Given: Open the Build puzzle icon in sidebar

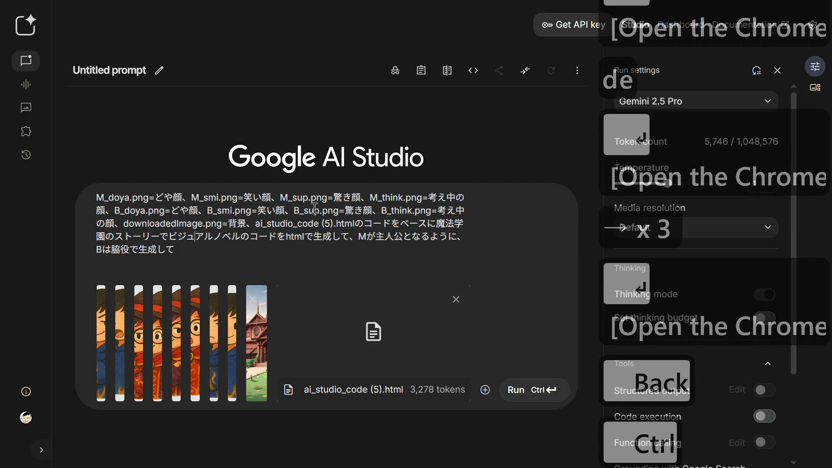Looking at the screenshot, I should (x=26, y=131).
